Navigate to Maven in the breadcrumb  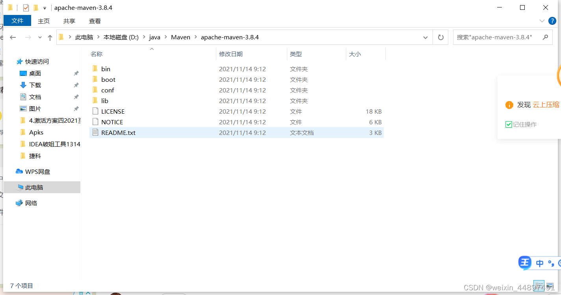point(180,37)
